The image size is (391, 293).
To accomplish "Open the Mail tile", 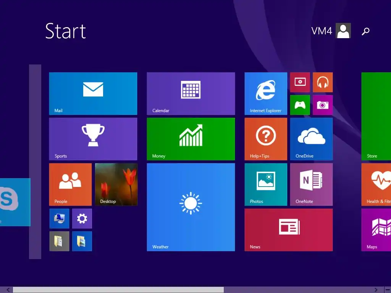I will [x=93, y=94].
